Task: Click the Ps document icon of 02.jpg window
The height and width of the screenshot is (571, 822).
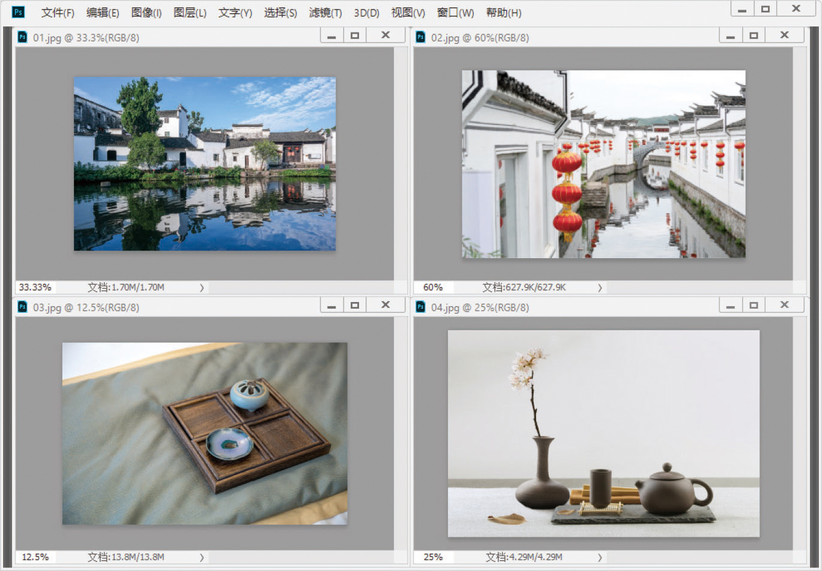Action: click(x=421, y=37)
